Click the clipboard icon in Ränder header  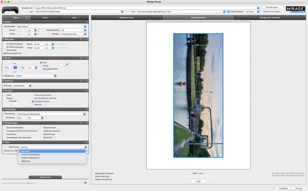pos(81,58)
